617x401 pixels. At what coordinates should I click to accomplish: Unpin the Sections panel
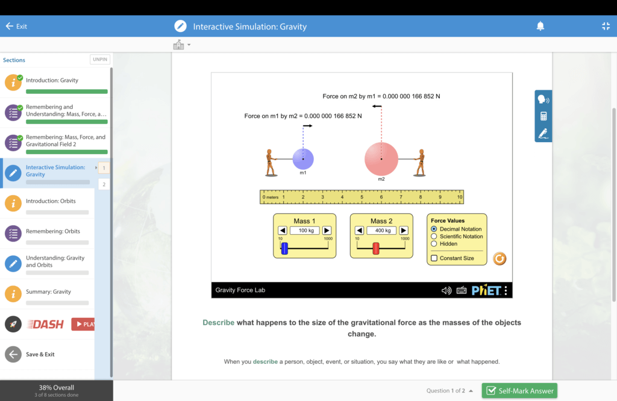[99, 59]
